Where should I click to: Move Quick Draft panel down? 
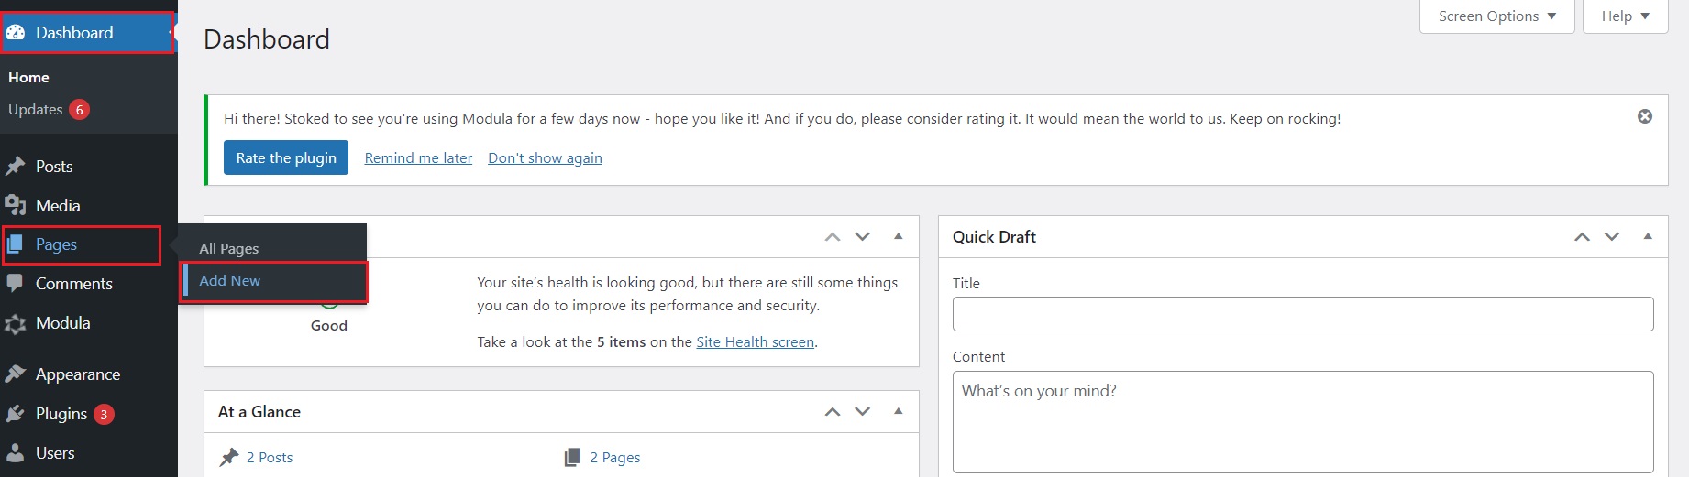pos(1611,236)
